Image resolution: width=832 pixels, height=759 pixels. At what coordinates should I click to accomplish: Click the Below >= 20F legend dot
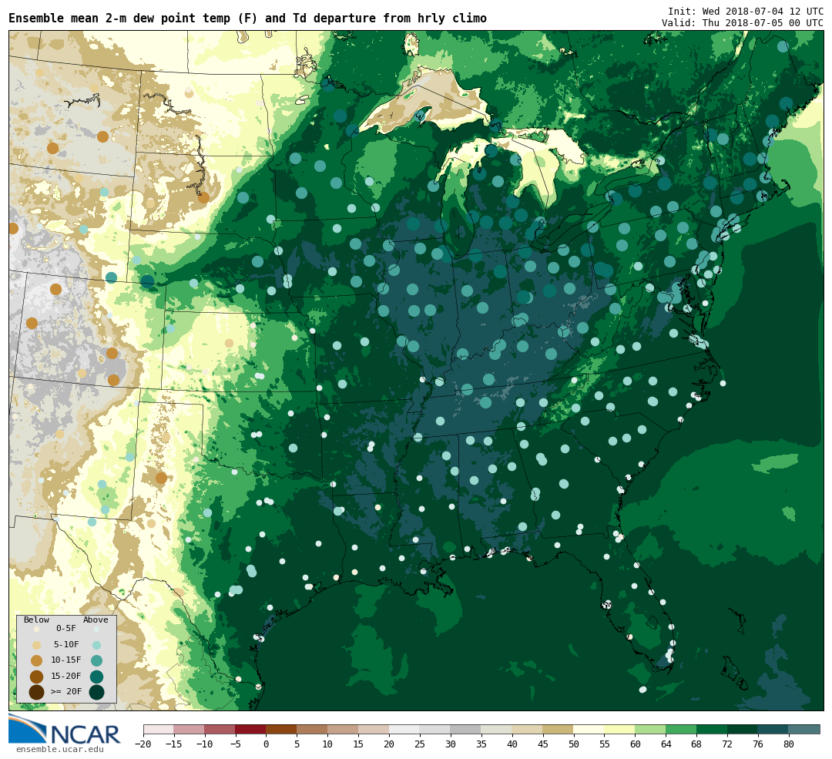[x=37, y=693]
